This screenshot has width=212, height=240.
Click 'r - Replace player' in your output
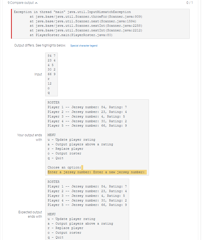click(x=65, y=149)
